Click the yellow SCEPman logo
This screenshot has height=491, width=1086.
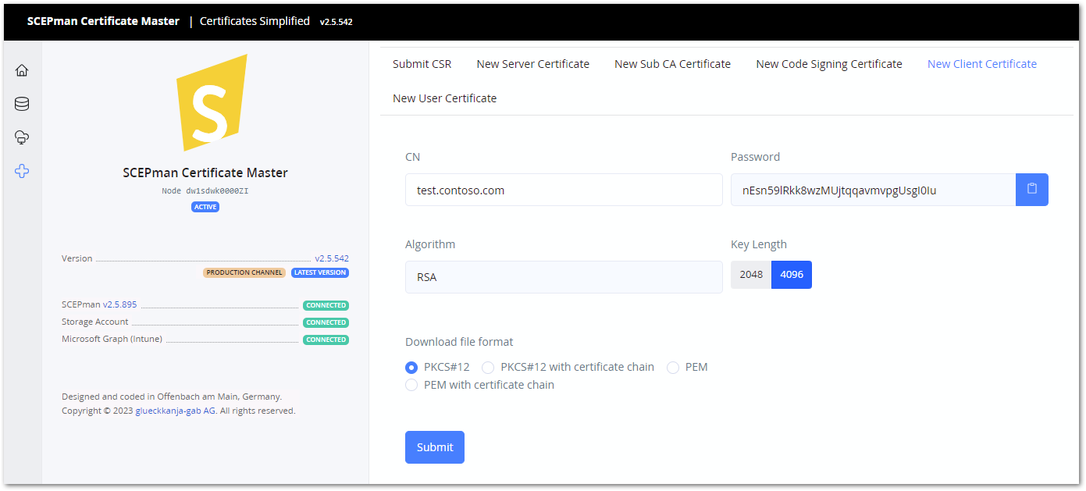[x=212, y=102]
